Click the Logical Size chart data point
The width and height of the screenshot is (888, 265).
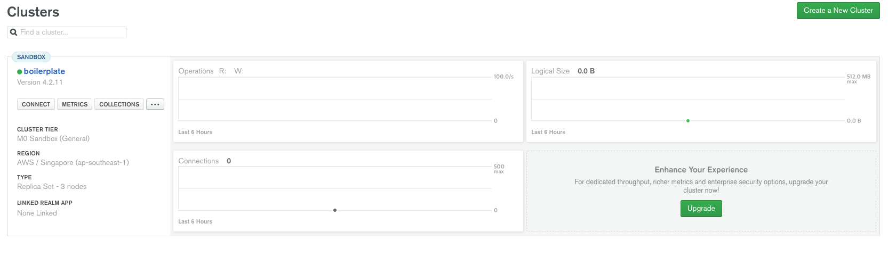688,121
